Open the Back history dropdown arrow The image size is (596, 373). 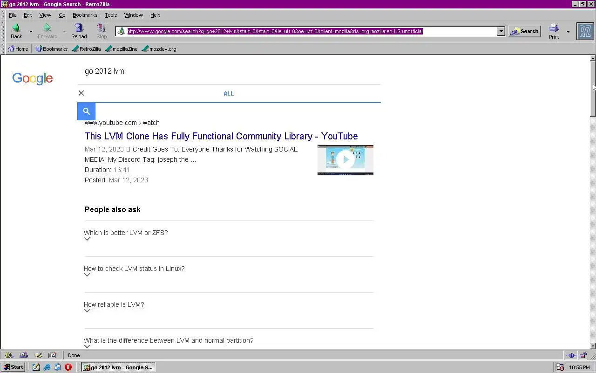(x=31, y=32)
